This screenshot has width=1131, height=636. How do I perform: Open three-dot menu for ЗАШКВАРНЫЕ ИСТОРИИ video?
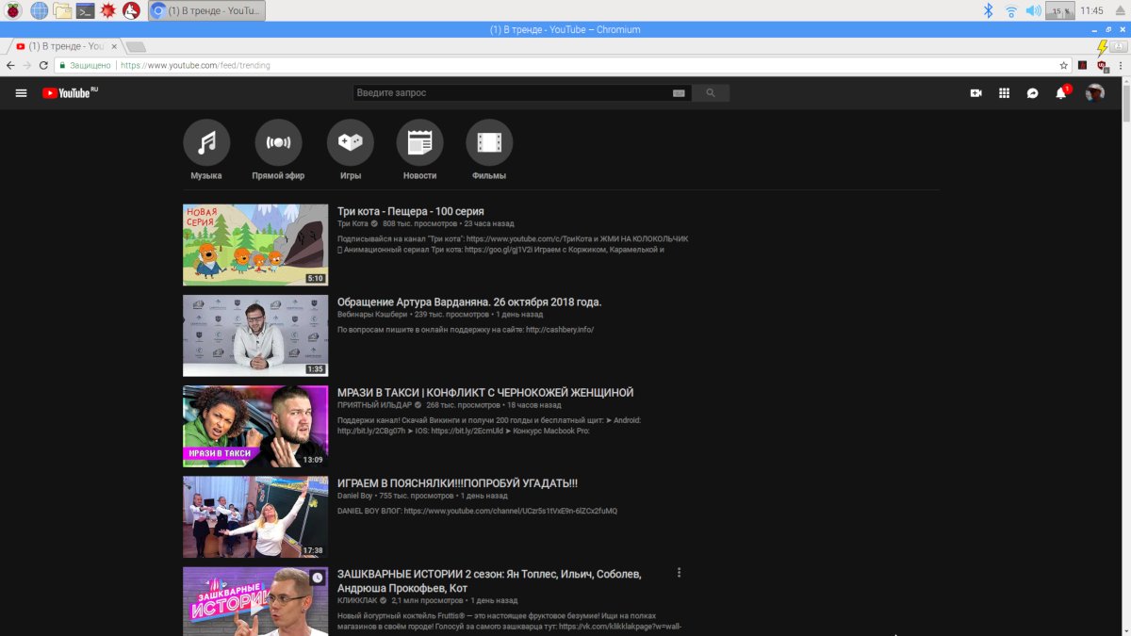679,573
